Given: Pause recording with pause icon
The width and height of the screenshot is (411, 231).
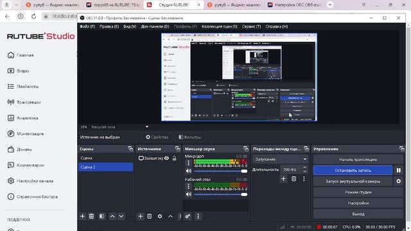Looking at the screenshot, I should [398, 170].
